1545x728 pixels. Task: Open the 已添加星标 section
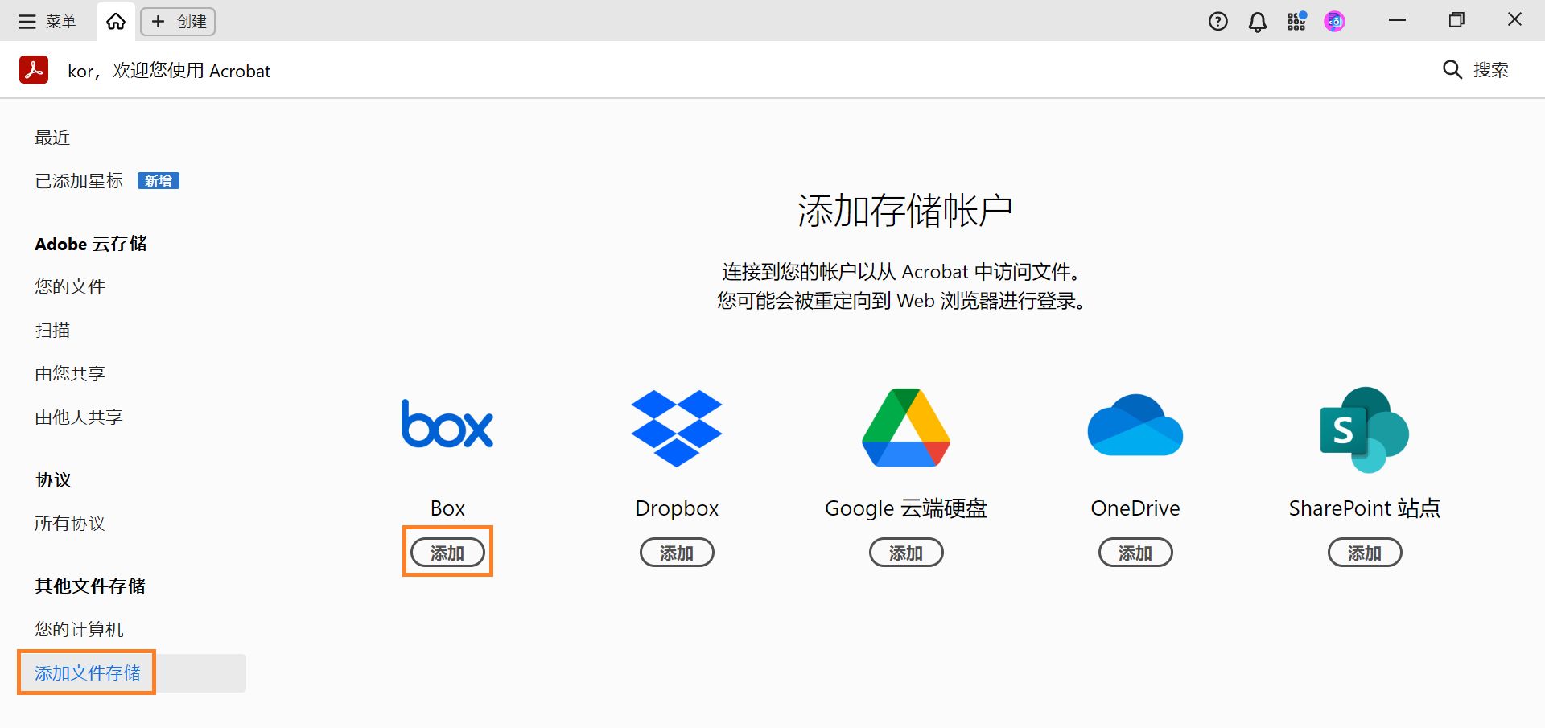78,180
